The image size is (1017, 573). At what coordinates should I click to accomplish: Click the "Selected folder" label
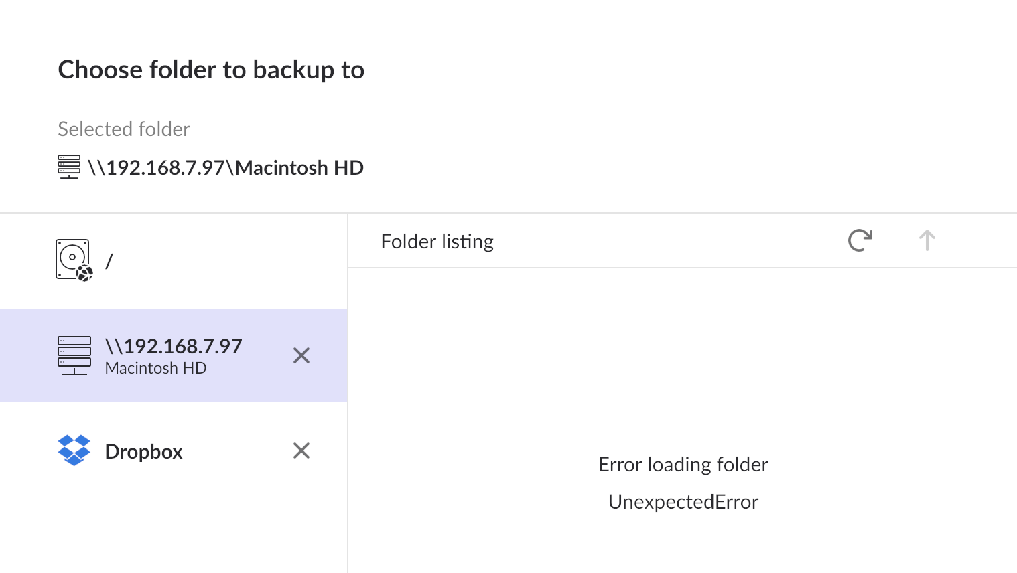tap(124, 129)
